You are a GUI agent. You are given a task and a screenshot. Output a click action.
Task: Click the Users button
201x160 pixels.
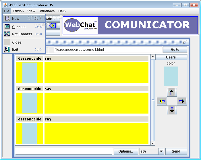click(171, 57)
